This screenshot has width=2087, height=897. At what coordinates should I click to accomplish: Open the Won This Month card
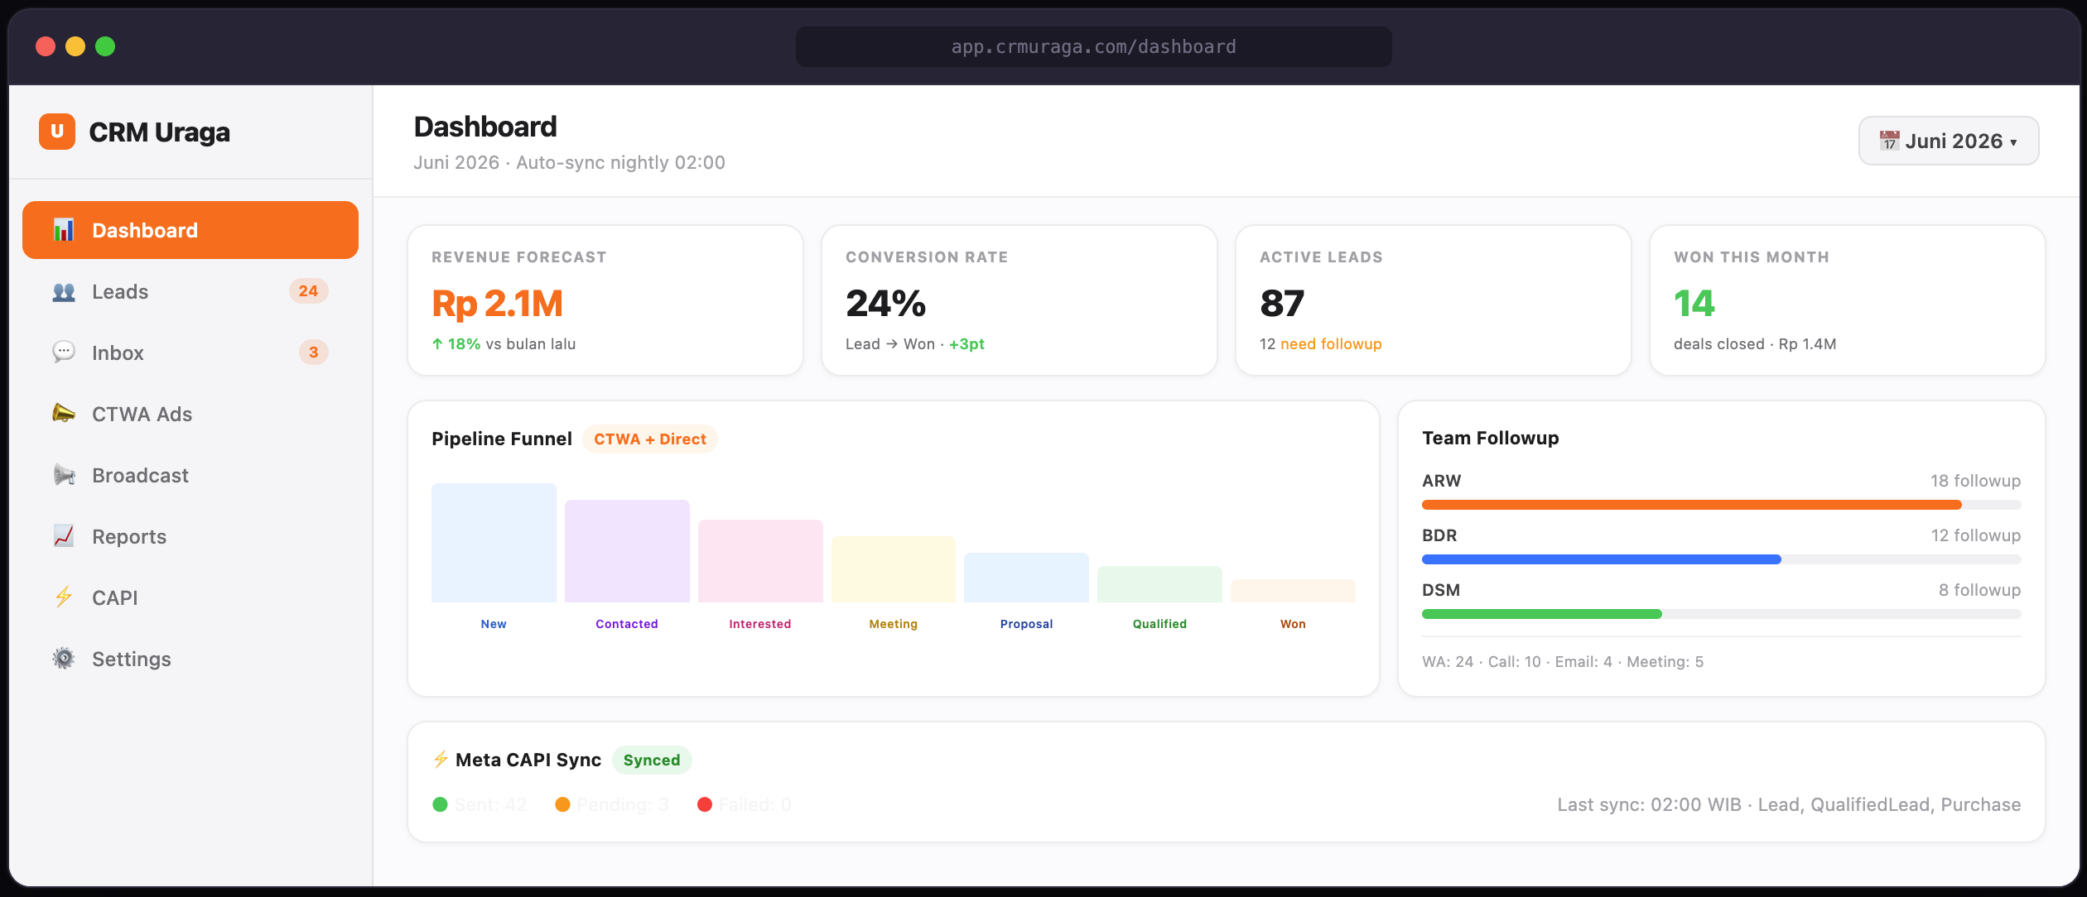coord(1848,300)
